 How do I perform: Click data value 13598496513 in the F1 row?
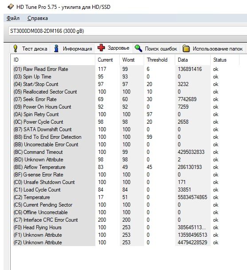pos(192,235)
